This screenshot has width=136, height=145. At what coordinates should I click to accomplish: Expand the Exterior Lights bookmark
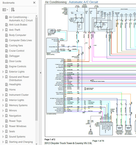click(3, 72)
